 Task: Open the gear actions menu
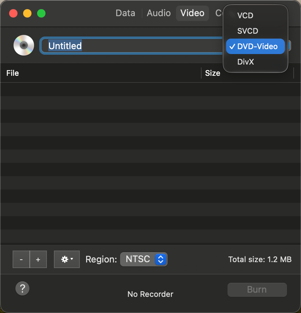point(67,259)
